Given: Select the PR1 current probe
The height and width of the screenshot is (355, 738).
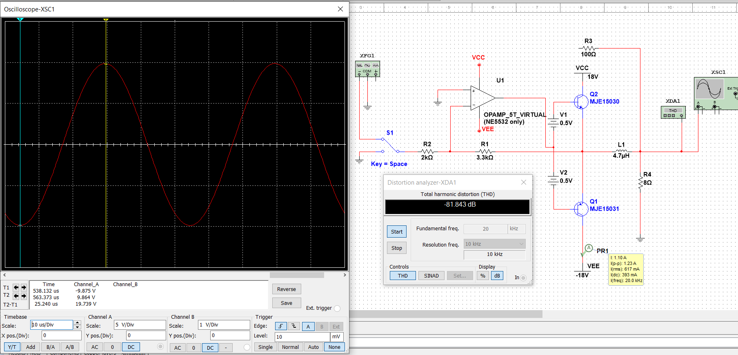Looking at the screenshot, I should click(x=588, y=248).
